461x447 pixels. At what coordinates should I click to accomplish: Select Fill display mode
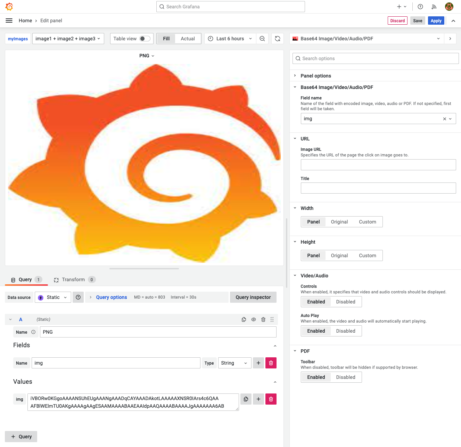coord(166,39)
